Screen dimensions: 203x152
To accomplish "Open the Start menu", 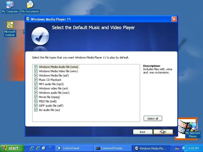I will click(12, 148).
